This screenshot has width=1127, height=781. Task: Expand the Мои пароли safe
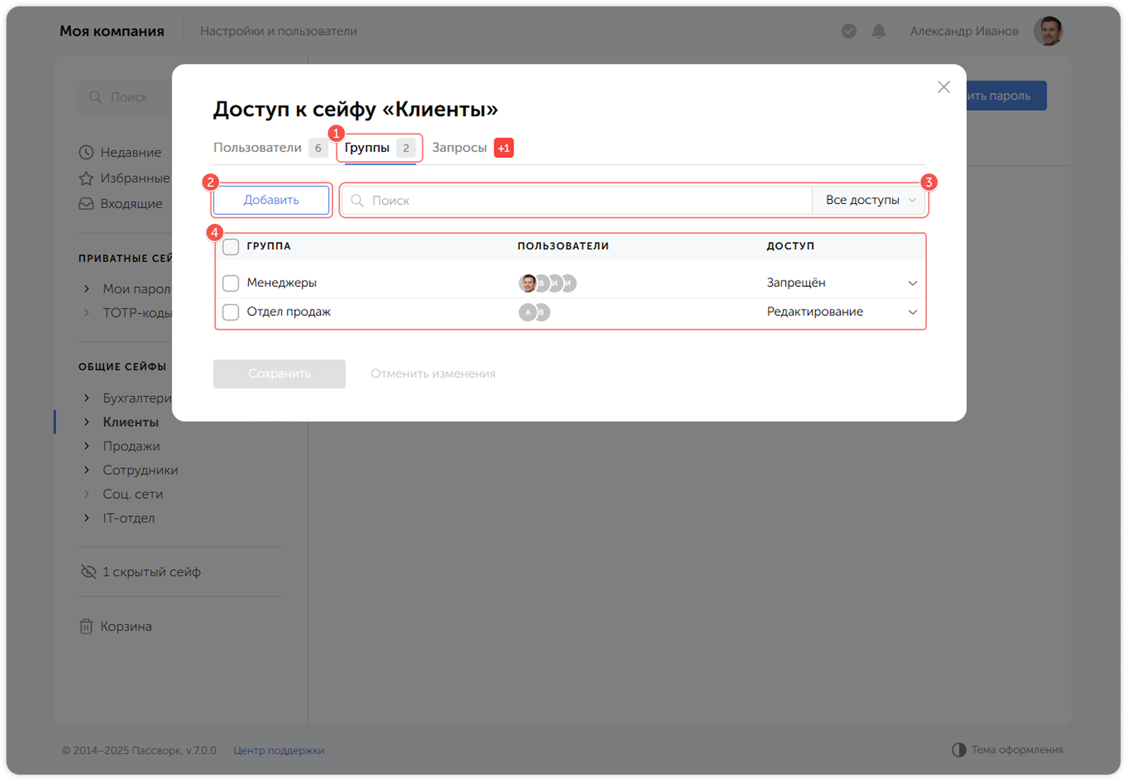point(86,289)
